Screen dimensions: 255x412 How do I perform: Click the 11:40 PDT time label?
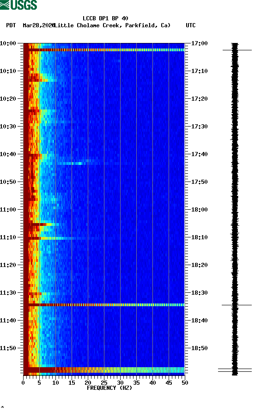pos(8,321)
